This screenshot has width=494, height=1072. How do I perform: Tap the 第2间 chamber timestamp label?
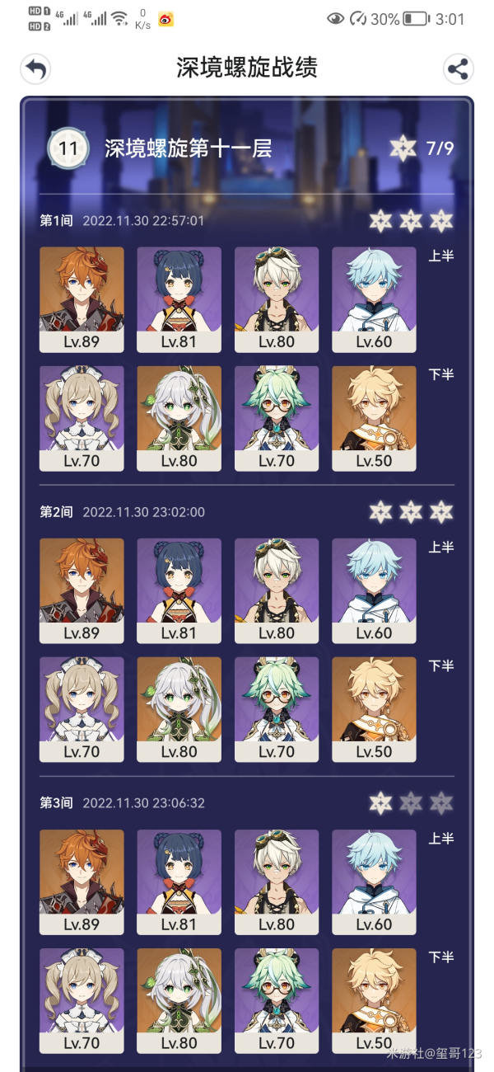coord(144,512)
